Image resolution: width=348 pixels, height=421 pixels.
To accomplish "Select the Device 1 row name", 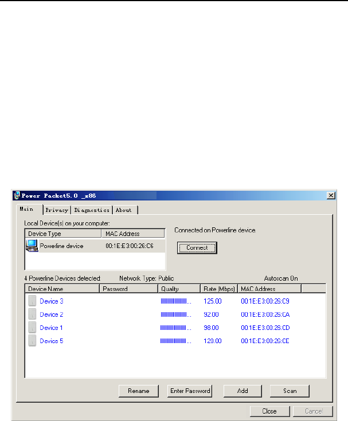I will click(52, 328).
